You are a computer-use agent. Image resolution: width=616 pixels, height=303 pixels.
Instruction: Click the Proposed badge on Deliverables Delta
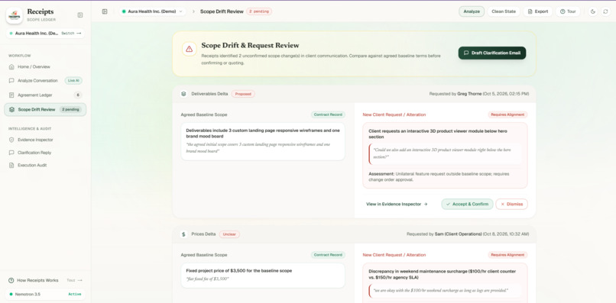point(243,94)
